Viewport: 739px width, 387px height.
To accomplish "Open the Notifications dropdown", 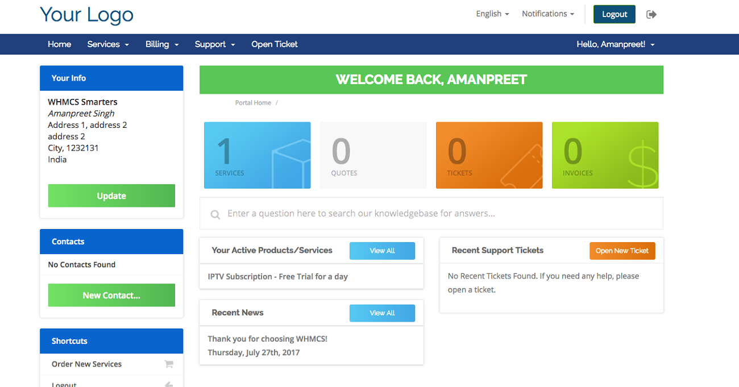I will tap(547, 14).
